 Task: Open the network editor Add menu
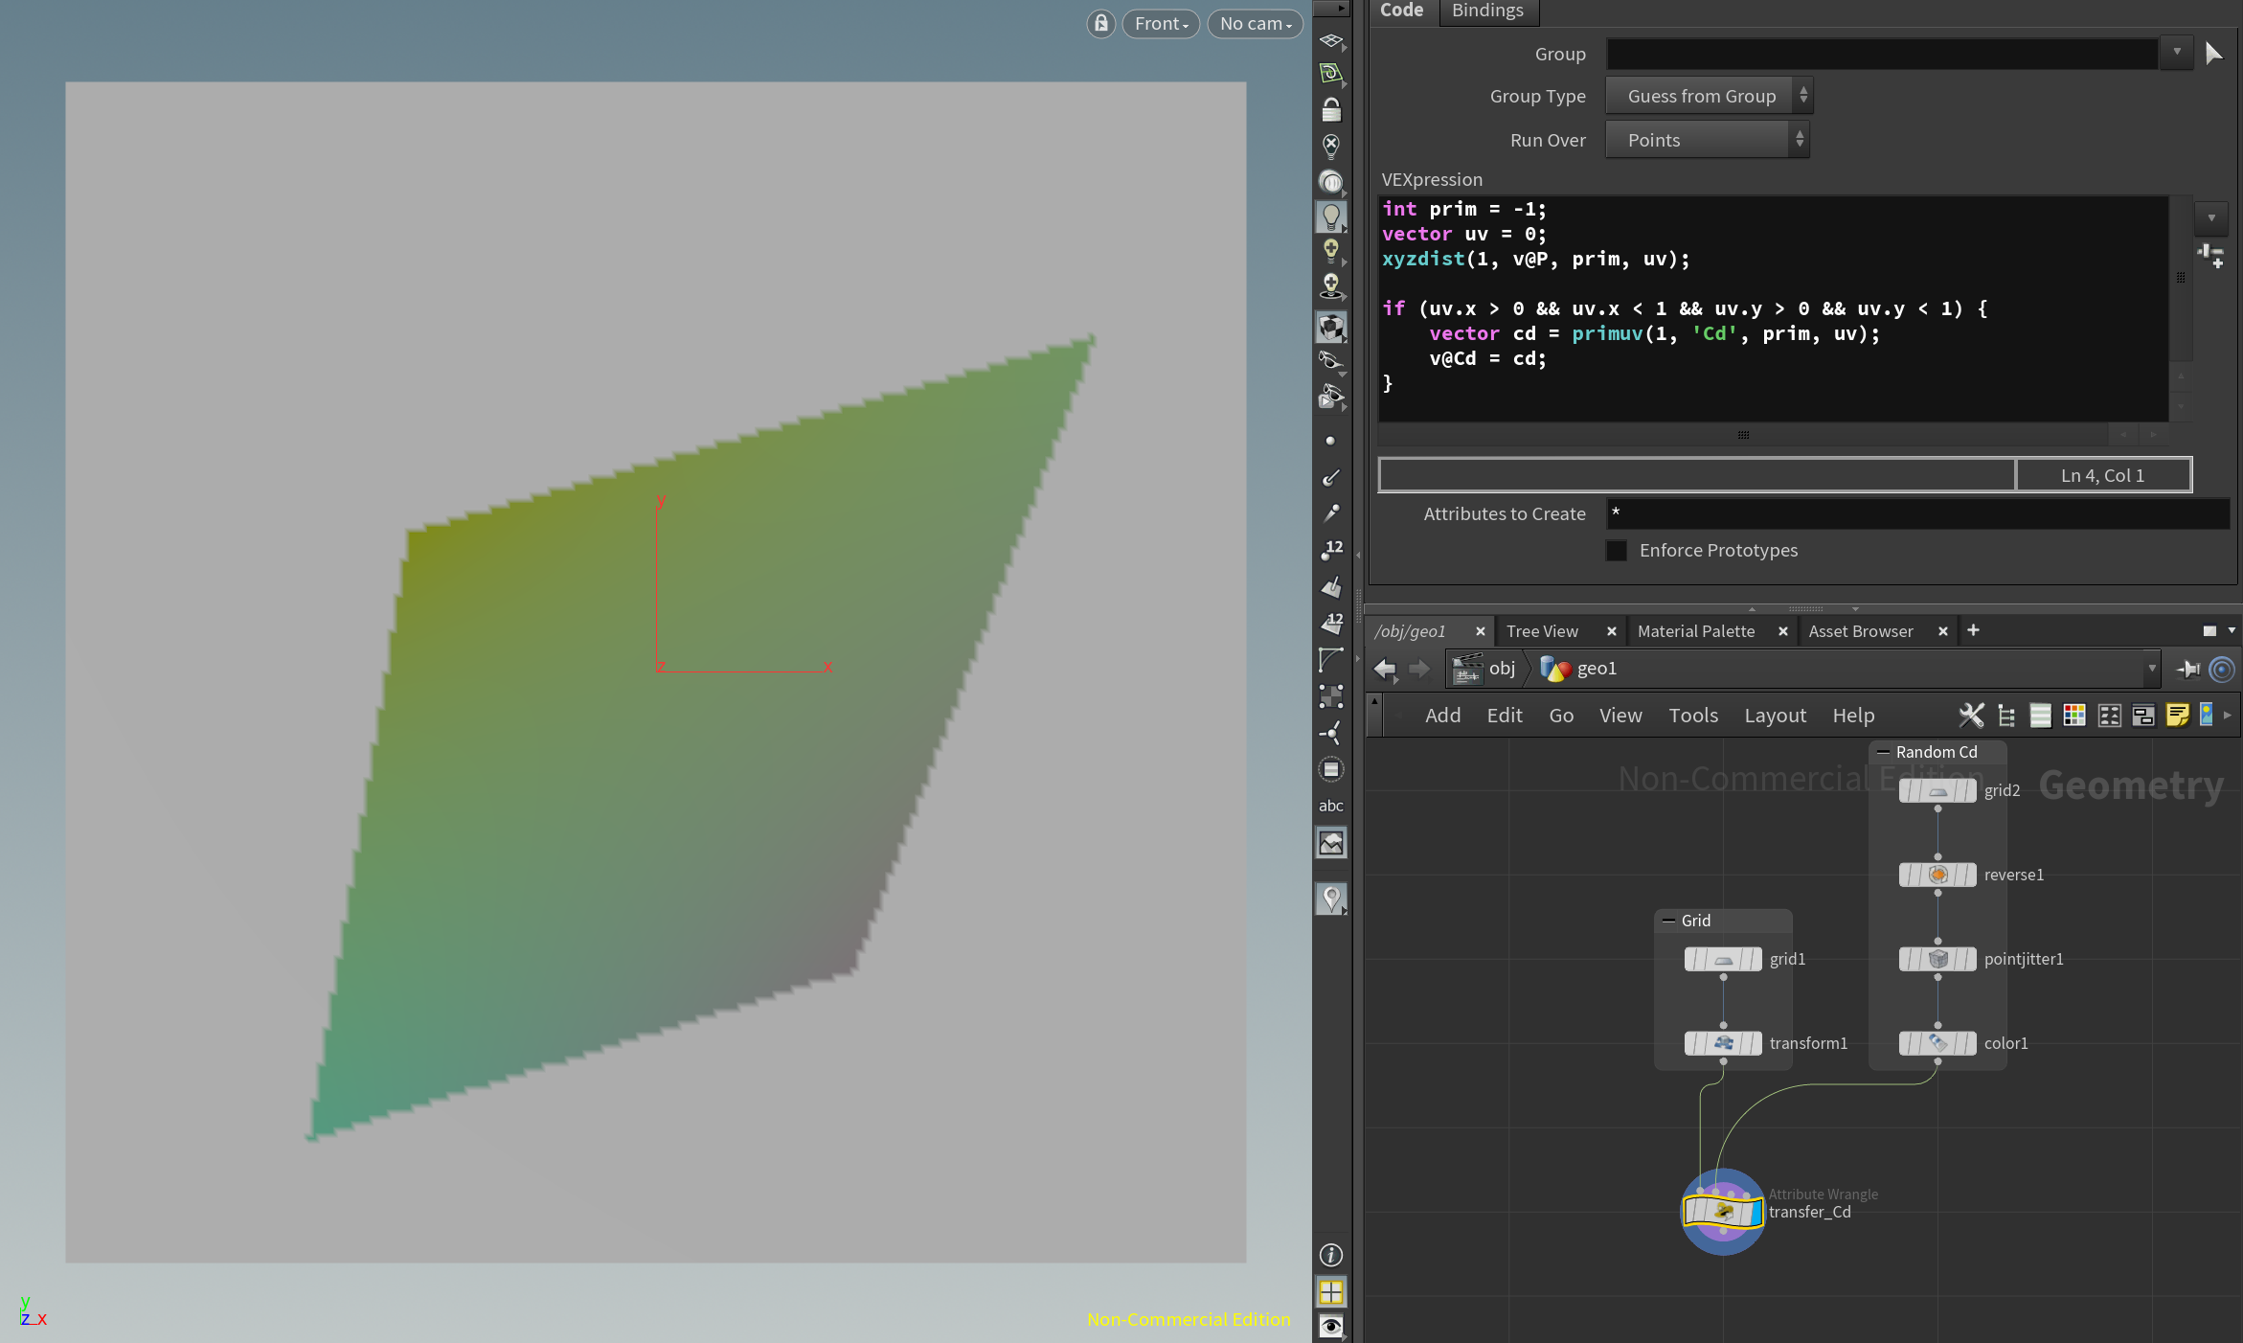[x=1442, y=716]
